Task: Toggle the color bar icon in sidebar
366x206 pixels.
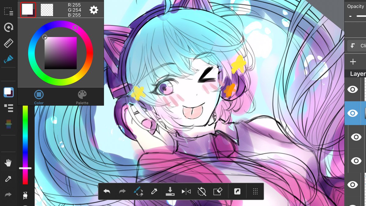Action: coord(9,124)
